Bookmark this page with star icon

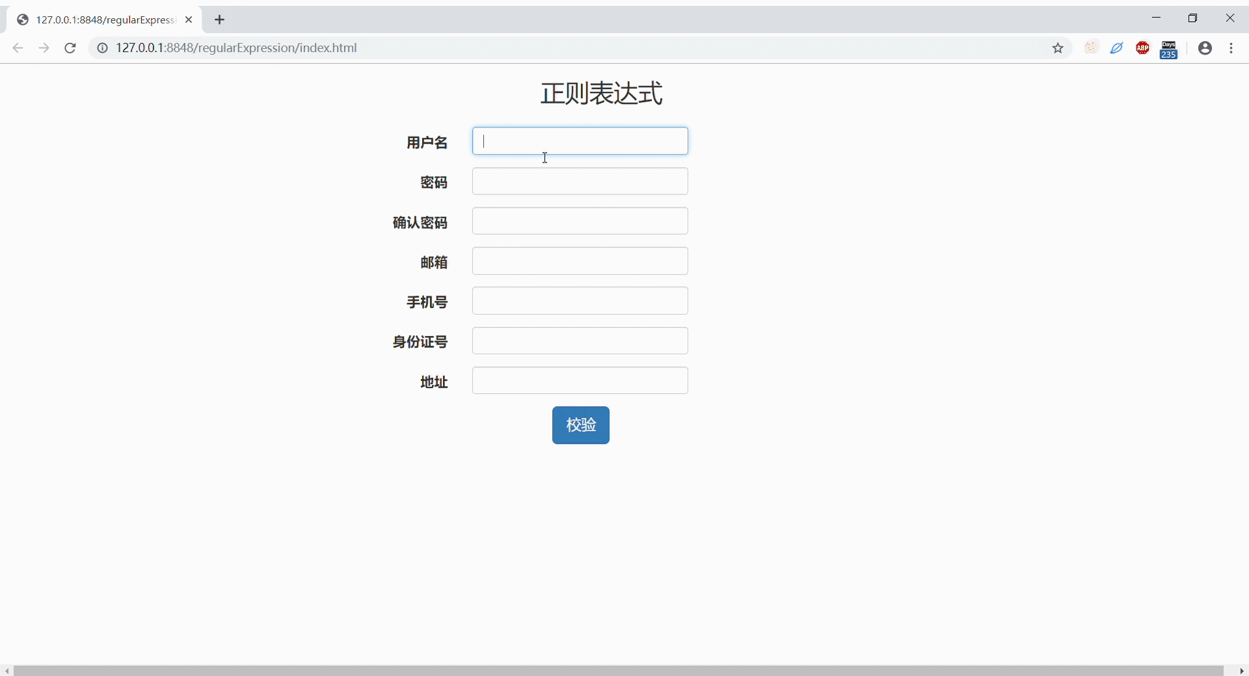click(1058, 48)
